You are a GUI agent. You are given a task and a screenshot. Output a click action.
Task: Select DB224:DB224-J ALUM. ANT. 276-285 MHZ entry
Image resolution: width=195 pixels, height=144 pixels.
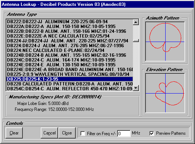click(69, 46)
